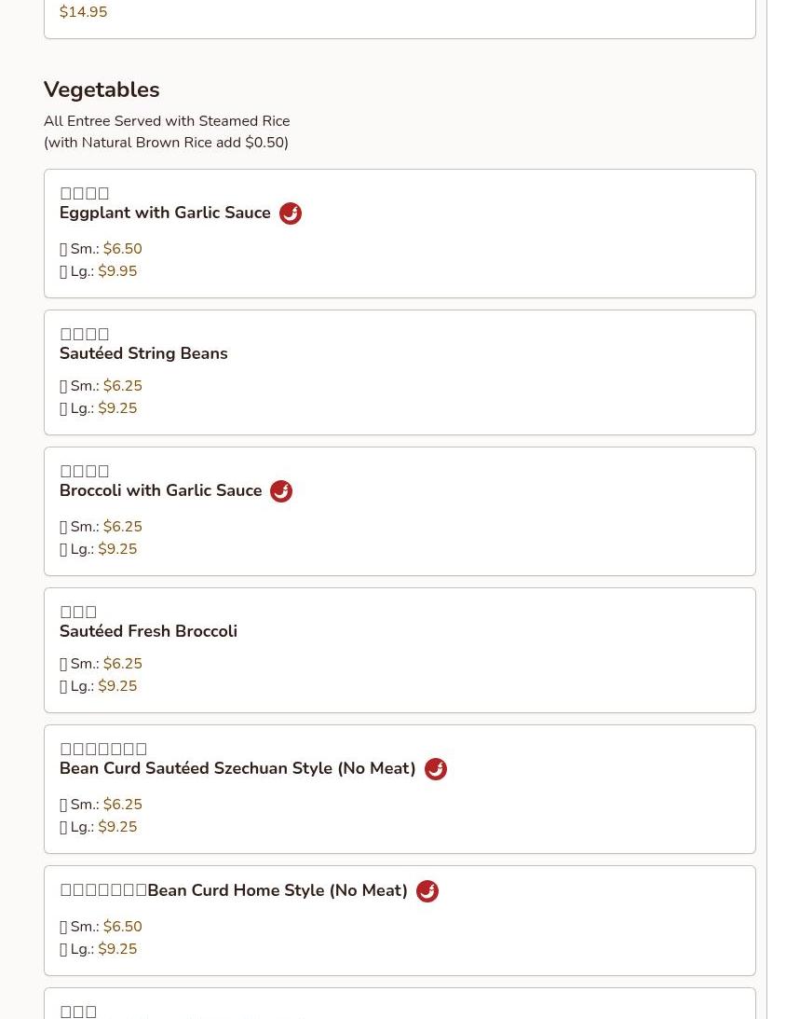Click spicy icon beside Broccoli with Garlic Sauce
The image size is (786, 1019).
click(x=281, y=491)
